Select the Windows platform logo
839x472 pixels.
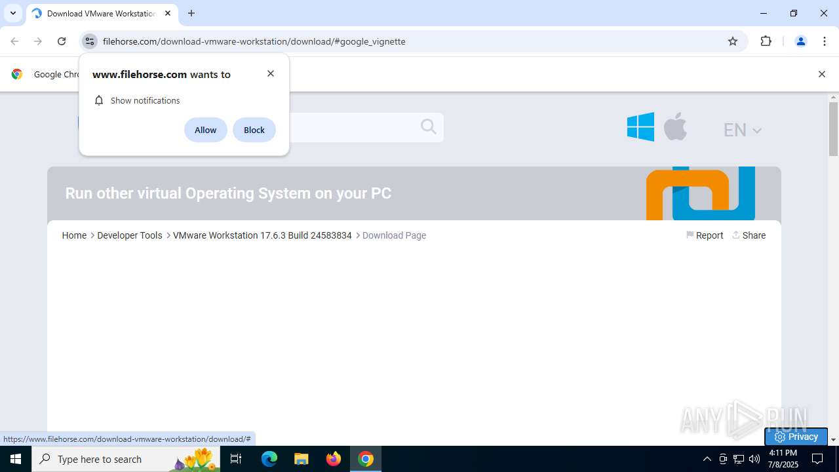640,127
